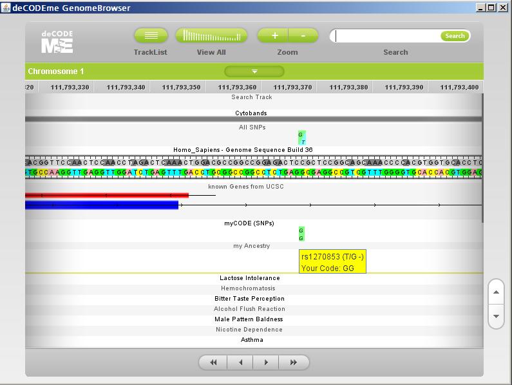
Task: Click the G/T SNP marker in All SNPs
Action: [301, 138]
